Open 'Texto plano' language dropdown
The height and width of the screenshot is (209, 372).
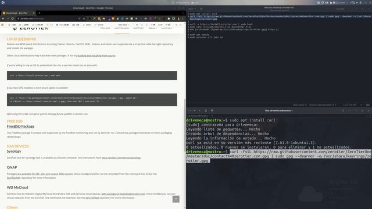(300, 105)
